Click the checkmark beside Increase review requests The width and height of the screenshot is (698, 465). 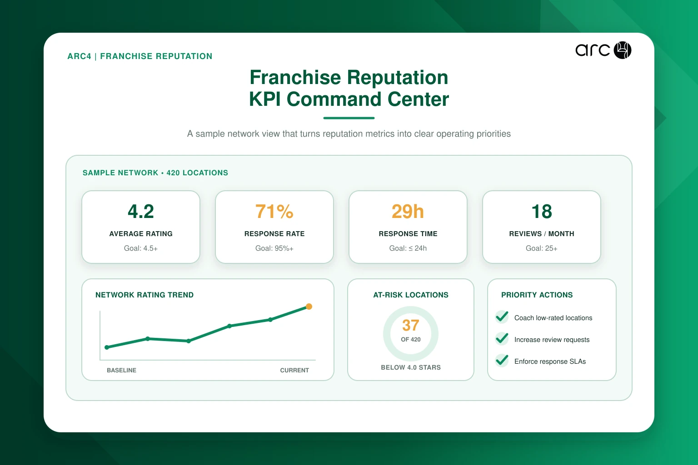tap(502, 338)
